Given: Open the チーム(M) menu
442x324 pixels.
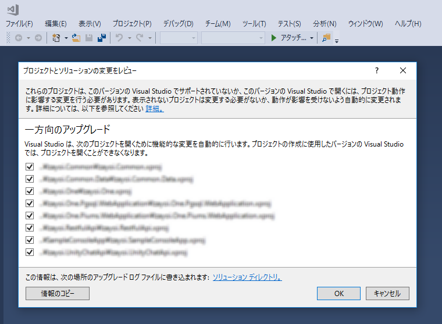Looking at the screenshot, I should [218, 24].
